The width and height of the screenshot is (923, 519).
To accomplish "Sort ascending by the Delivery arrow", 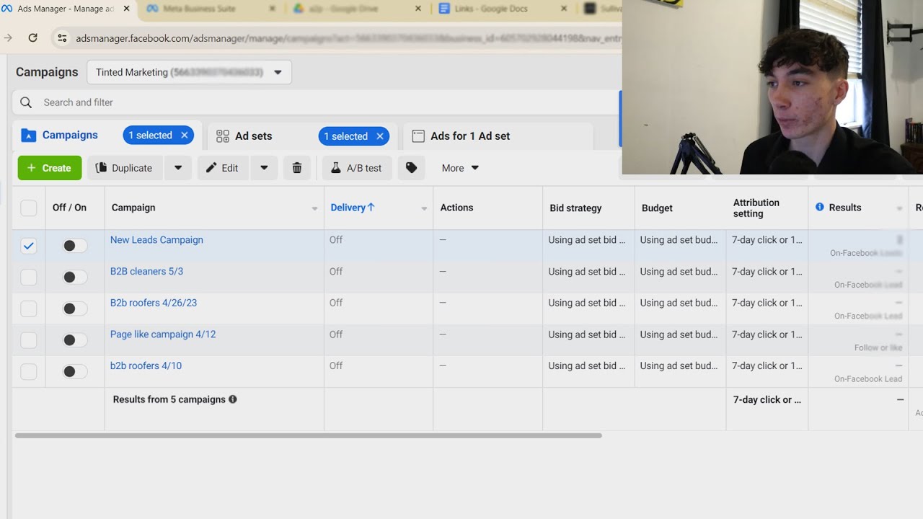I will click(371, 207).
